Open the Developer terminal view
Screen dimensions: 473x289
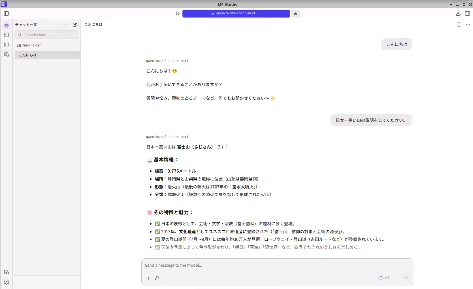click(x=7, y=35)
